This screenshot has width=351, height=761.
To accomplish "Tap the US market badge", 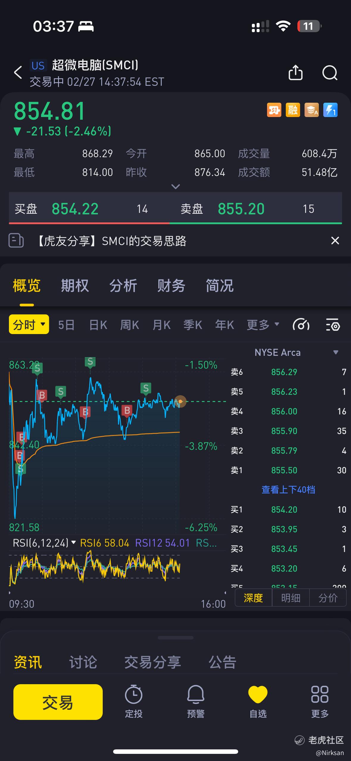I will point(38,66).
